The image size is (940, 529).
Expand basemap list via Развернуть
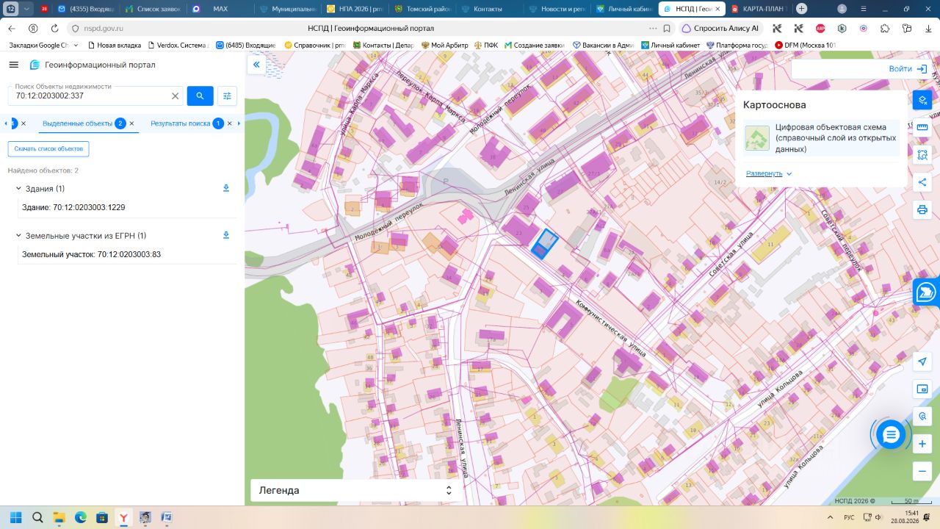pyautogui.click(x=769, y=173)
